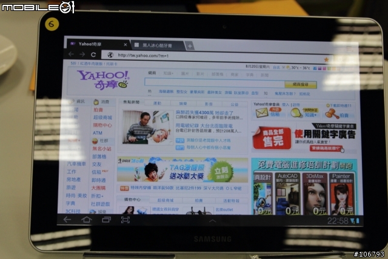
Task: Tap the Android back button in system bar
Action: (67, 220)
